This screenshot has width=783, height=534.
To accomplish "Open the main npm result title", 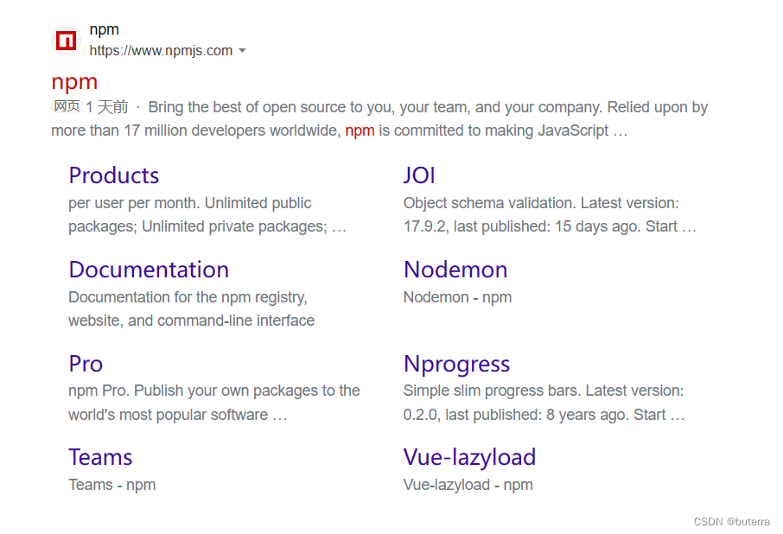I will point(74,82).
